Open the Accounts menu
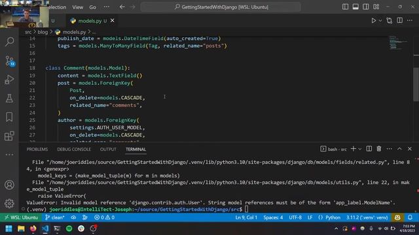 point(10,185)
